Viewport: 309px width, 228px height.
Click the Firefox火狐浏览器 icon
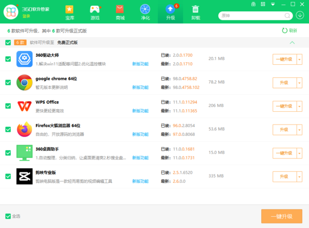click(x=24, y=130)
